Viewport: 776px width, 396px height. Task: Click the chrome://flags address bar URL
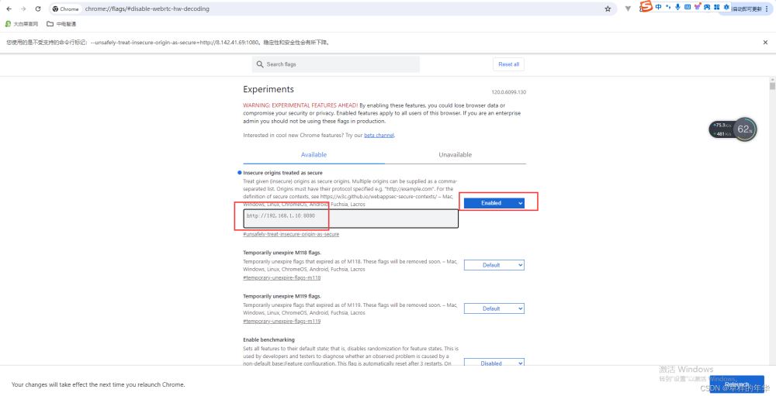point(147,9)
